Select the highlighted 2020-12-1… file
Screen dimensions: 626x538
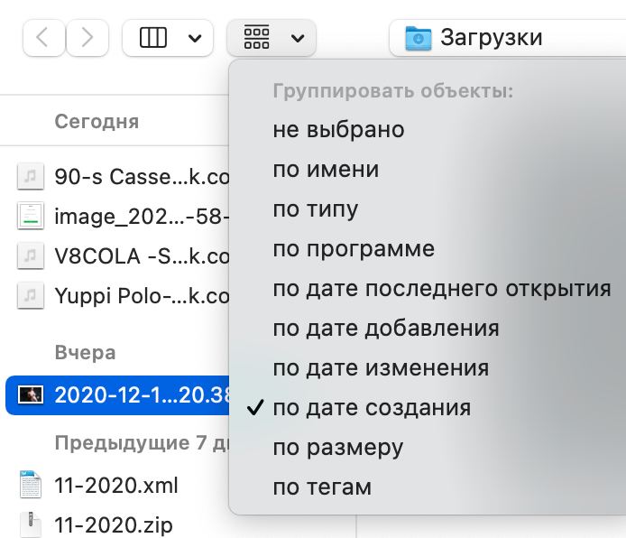coord(117,395)
